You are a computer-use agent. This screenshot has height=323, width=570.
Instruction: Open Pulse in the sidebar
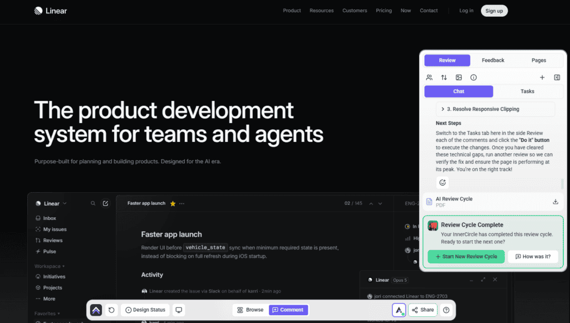(x=46, y=251)
